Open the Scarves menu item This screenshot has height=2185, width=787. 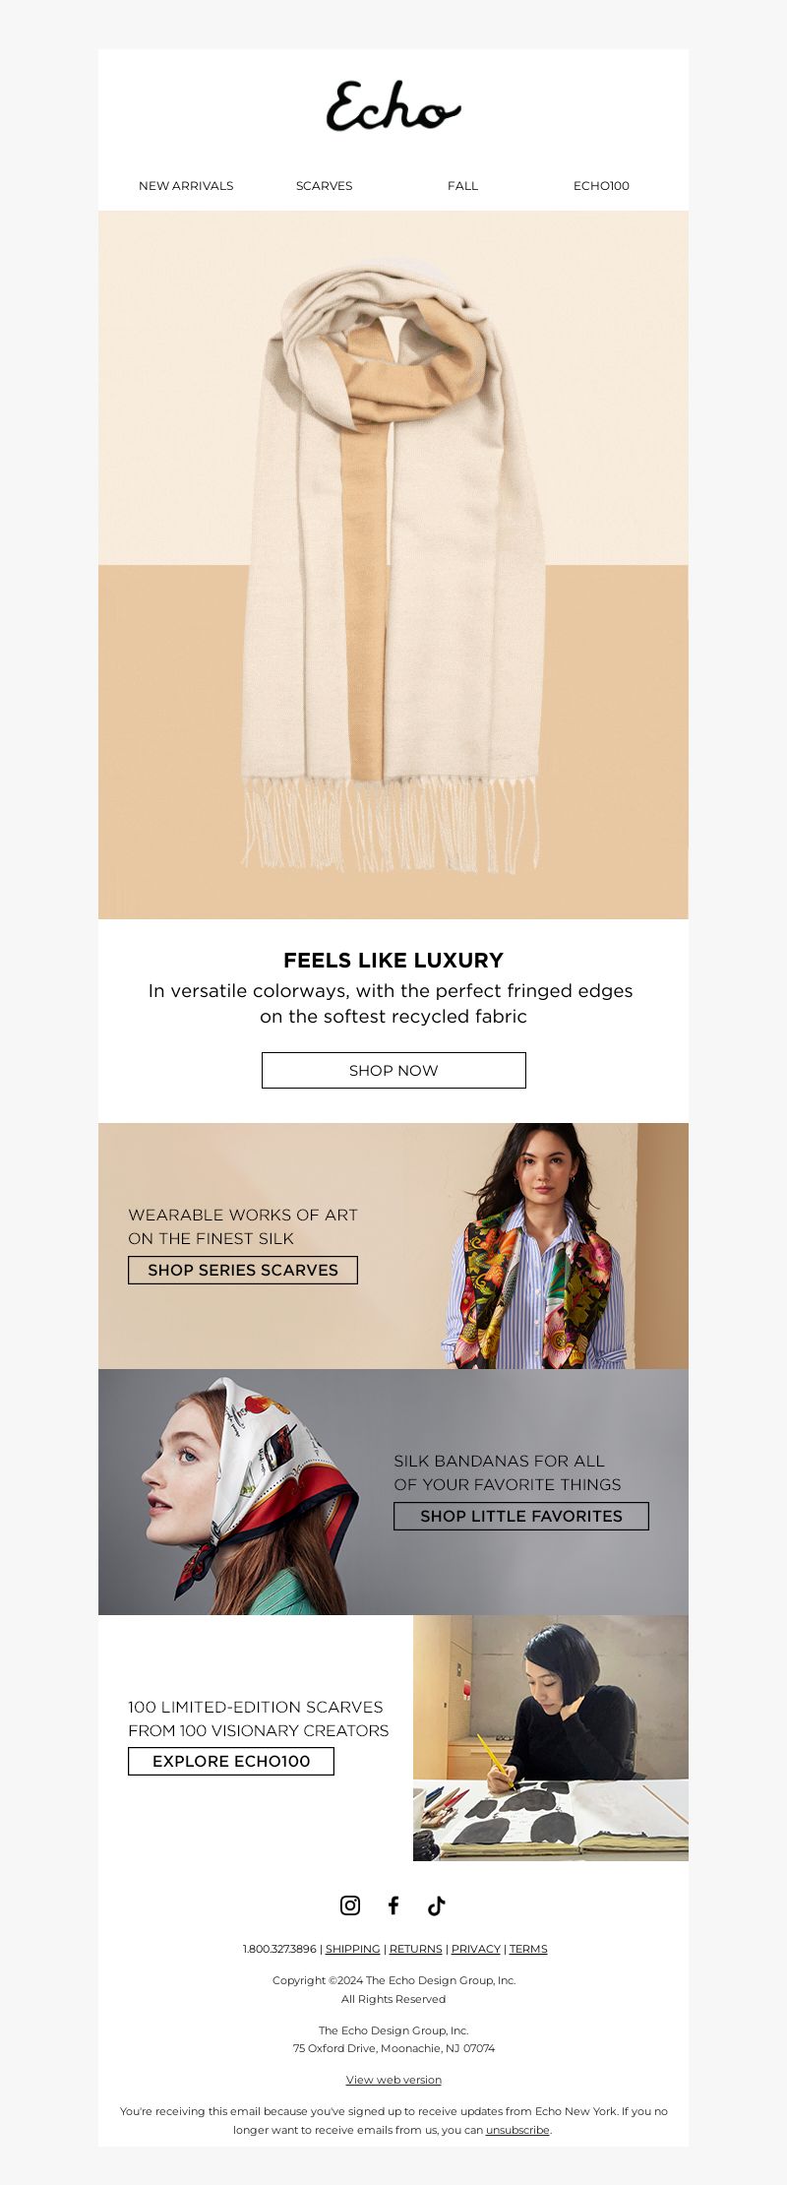[x=324, y=185]
